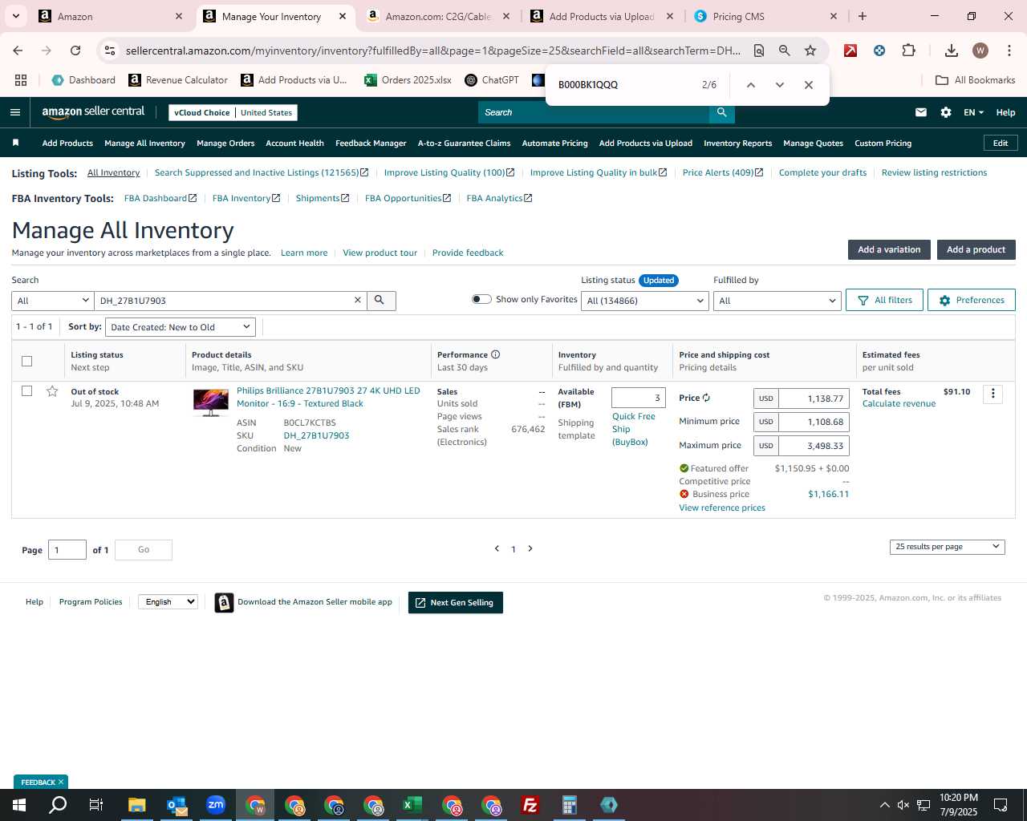Check the Philips Brilliance row checkbox

(x=26, y=391)
